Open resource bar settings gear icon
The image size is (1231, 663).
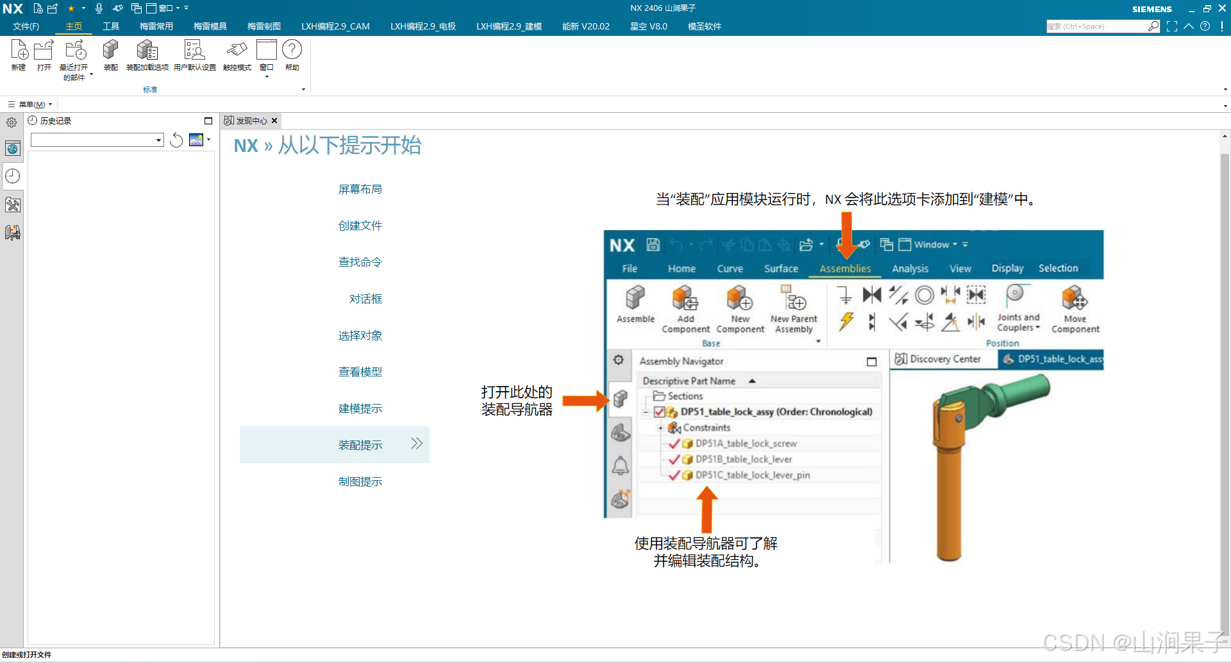(12, 122)
